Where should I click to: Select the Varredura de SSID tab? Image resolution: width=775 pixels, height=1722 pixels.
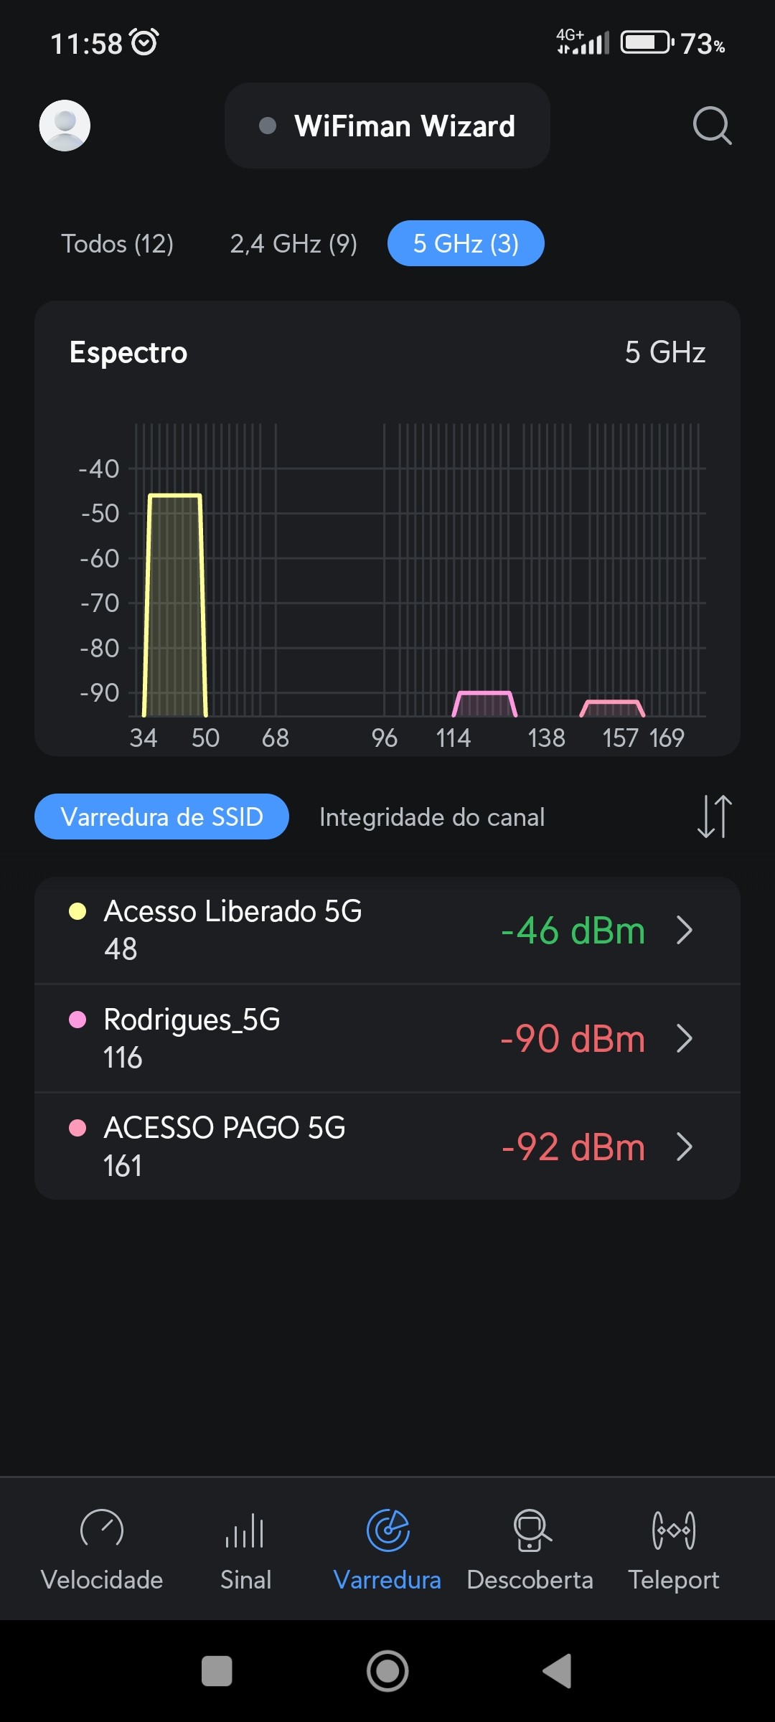161,817
